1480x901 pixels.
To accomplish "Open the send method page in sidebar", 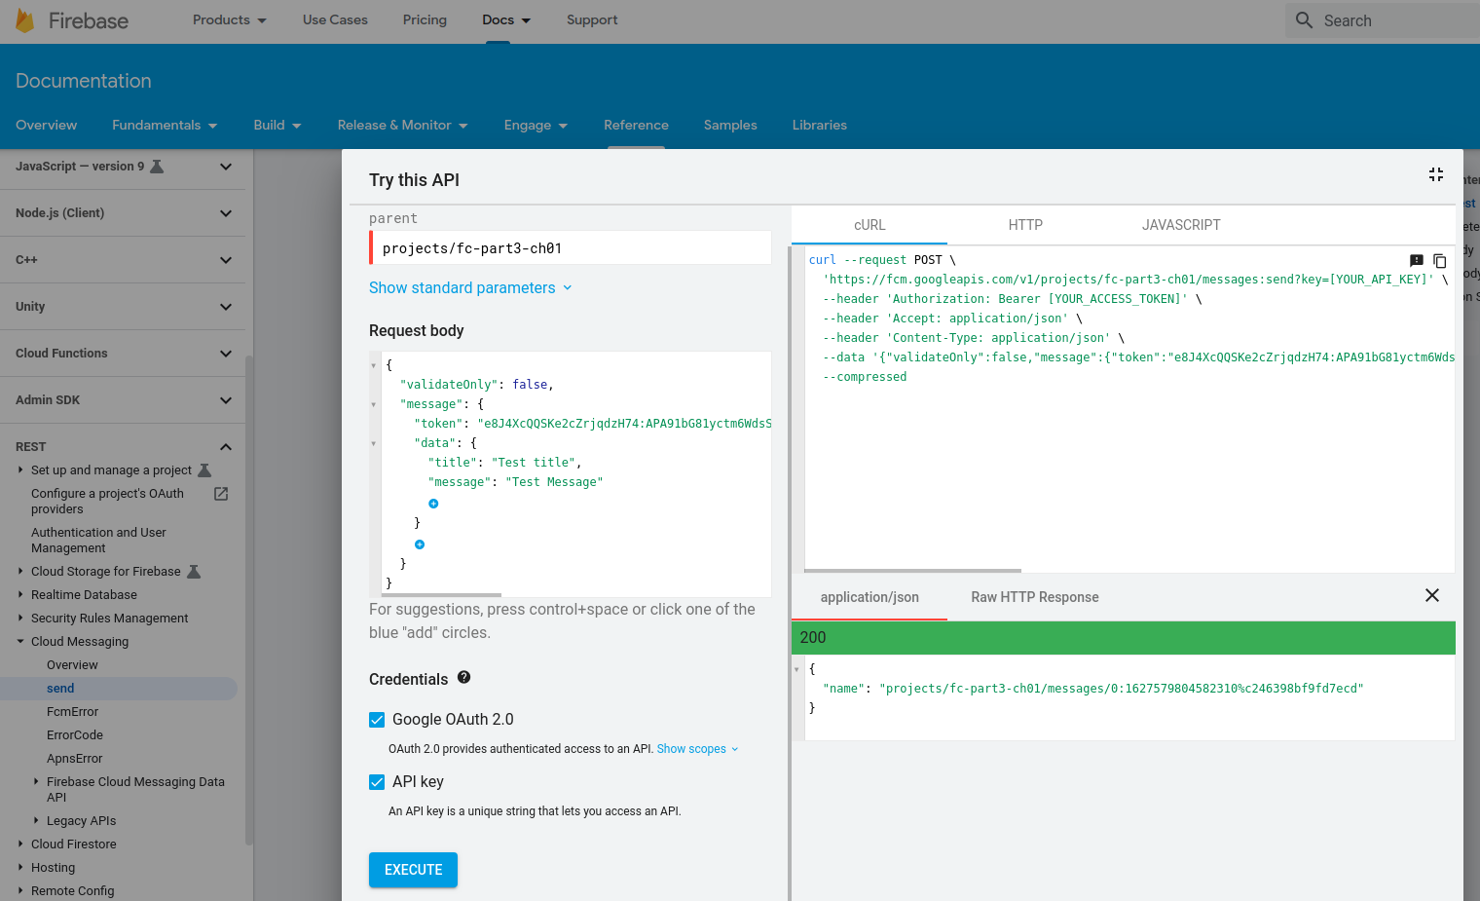I will (x=60, y=689).
